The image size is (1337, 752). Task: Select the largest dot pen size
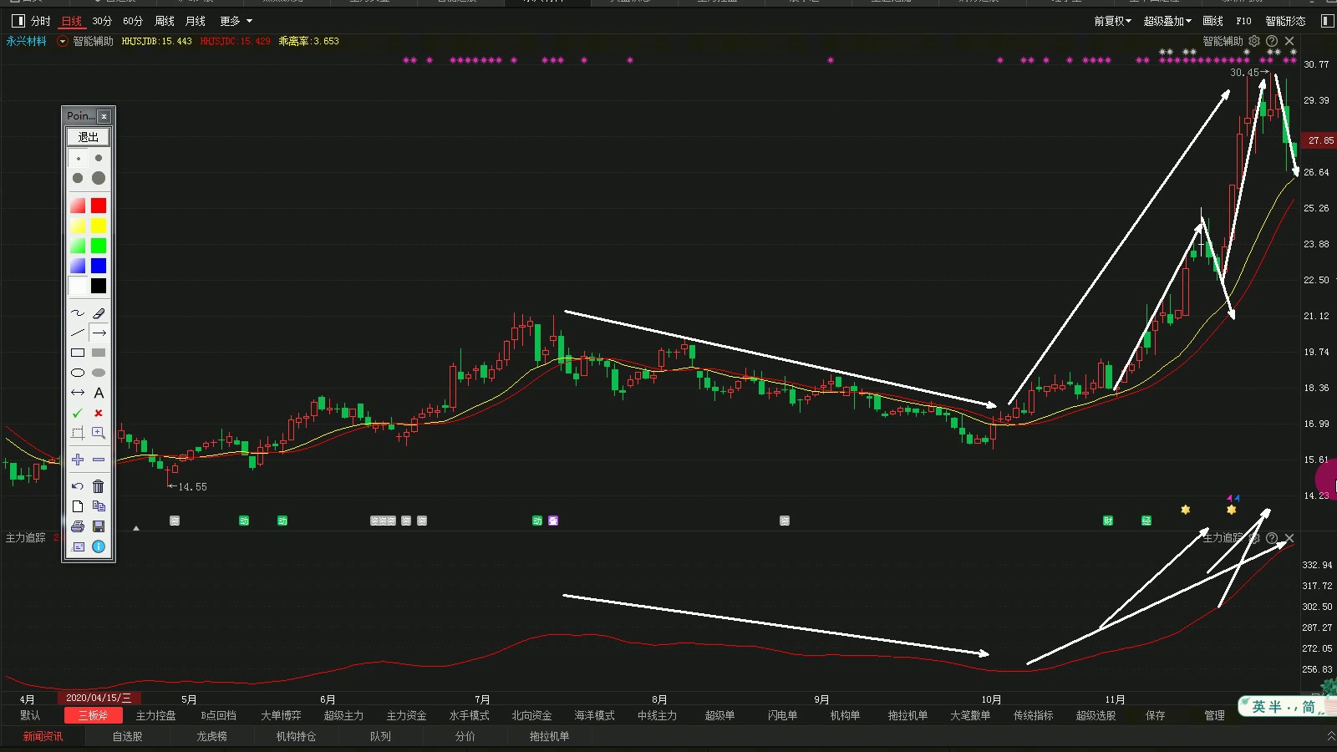click(99, 178)
